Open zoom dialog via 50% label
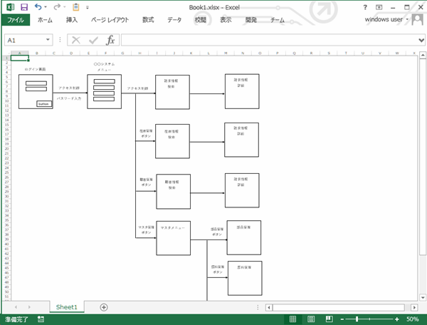Screen dimensions: 427x325 click(x=412, y=319)
